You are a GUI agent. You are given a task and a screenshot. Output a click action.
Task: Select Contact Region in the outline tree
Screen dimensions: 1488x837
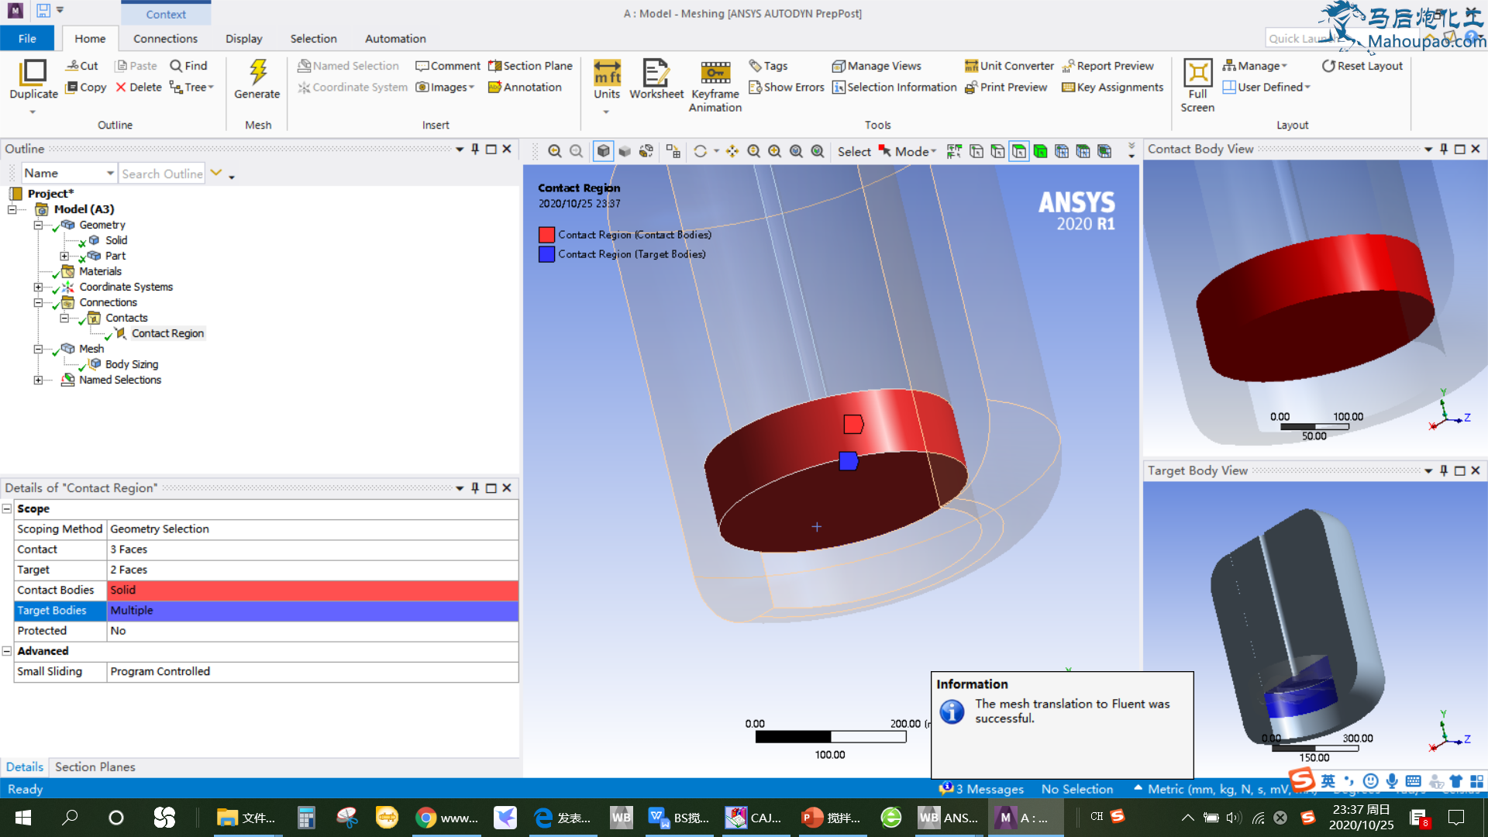click(x=167, y=333)
